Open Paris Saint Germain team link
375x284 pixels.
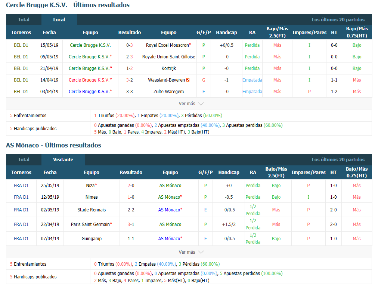(90, 225)
